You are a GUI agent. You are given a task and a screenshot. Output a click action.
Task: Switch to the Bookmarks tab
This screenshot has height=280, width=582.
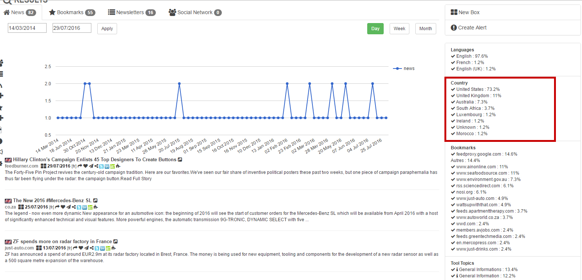point(72,12)
